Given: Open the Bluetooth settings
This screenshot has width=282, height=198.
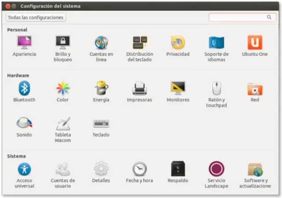Looking at the screenshot, I should point(24,88).
